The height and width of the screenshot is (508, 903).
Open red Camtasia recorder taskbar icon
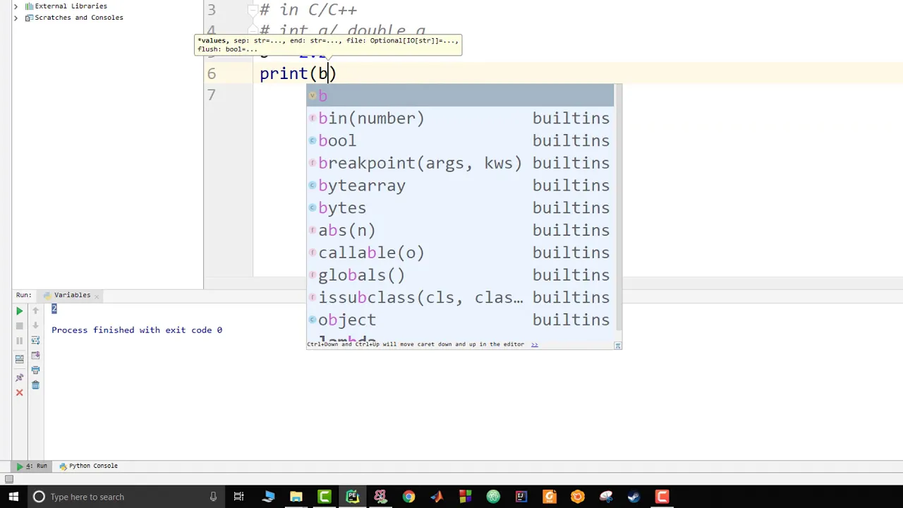point(662,497)
